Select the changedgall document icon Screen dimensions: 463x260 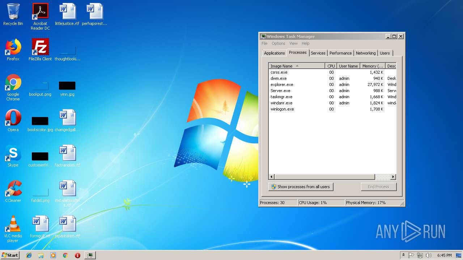[67, 121]
